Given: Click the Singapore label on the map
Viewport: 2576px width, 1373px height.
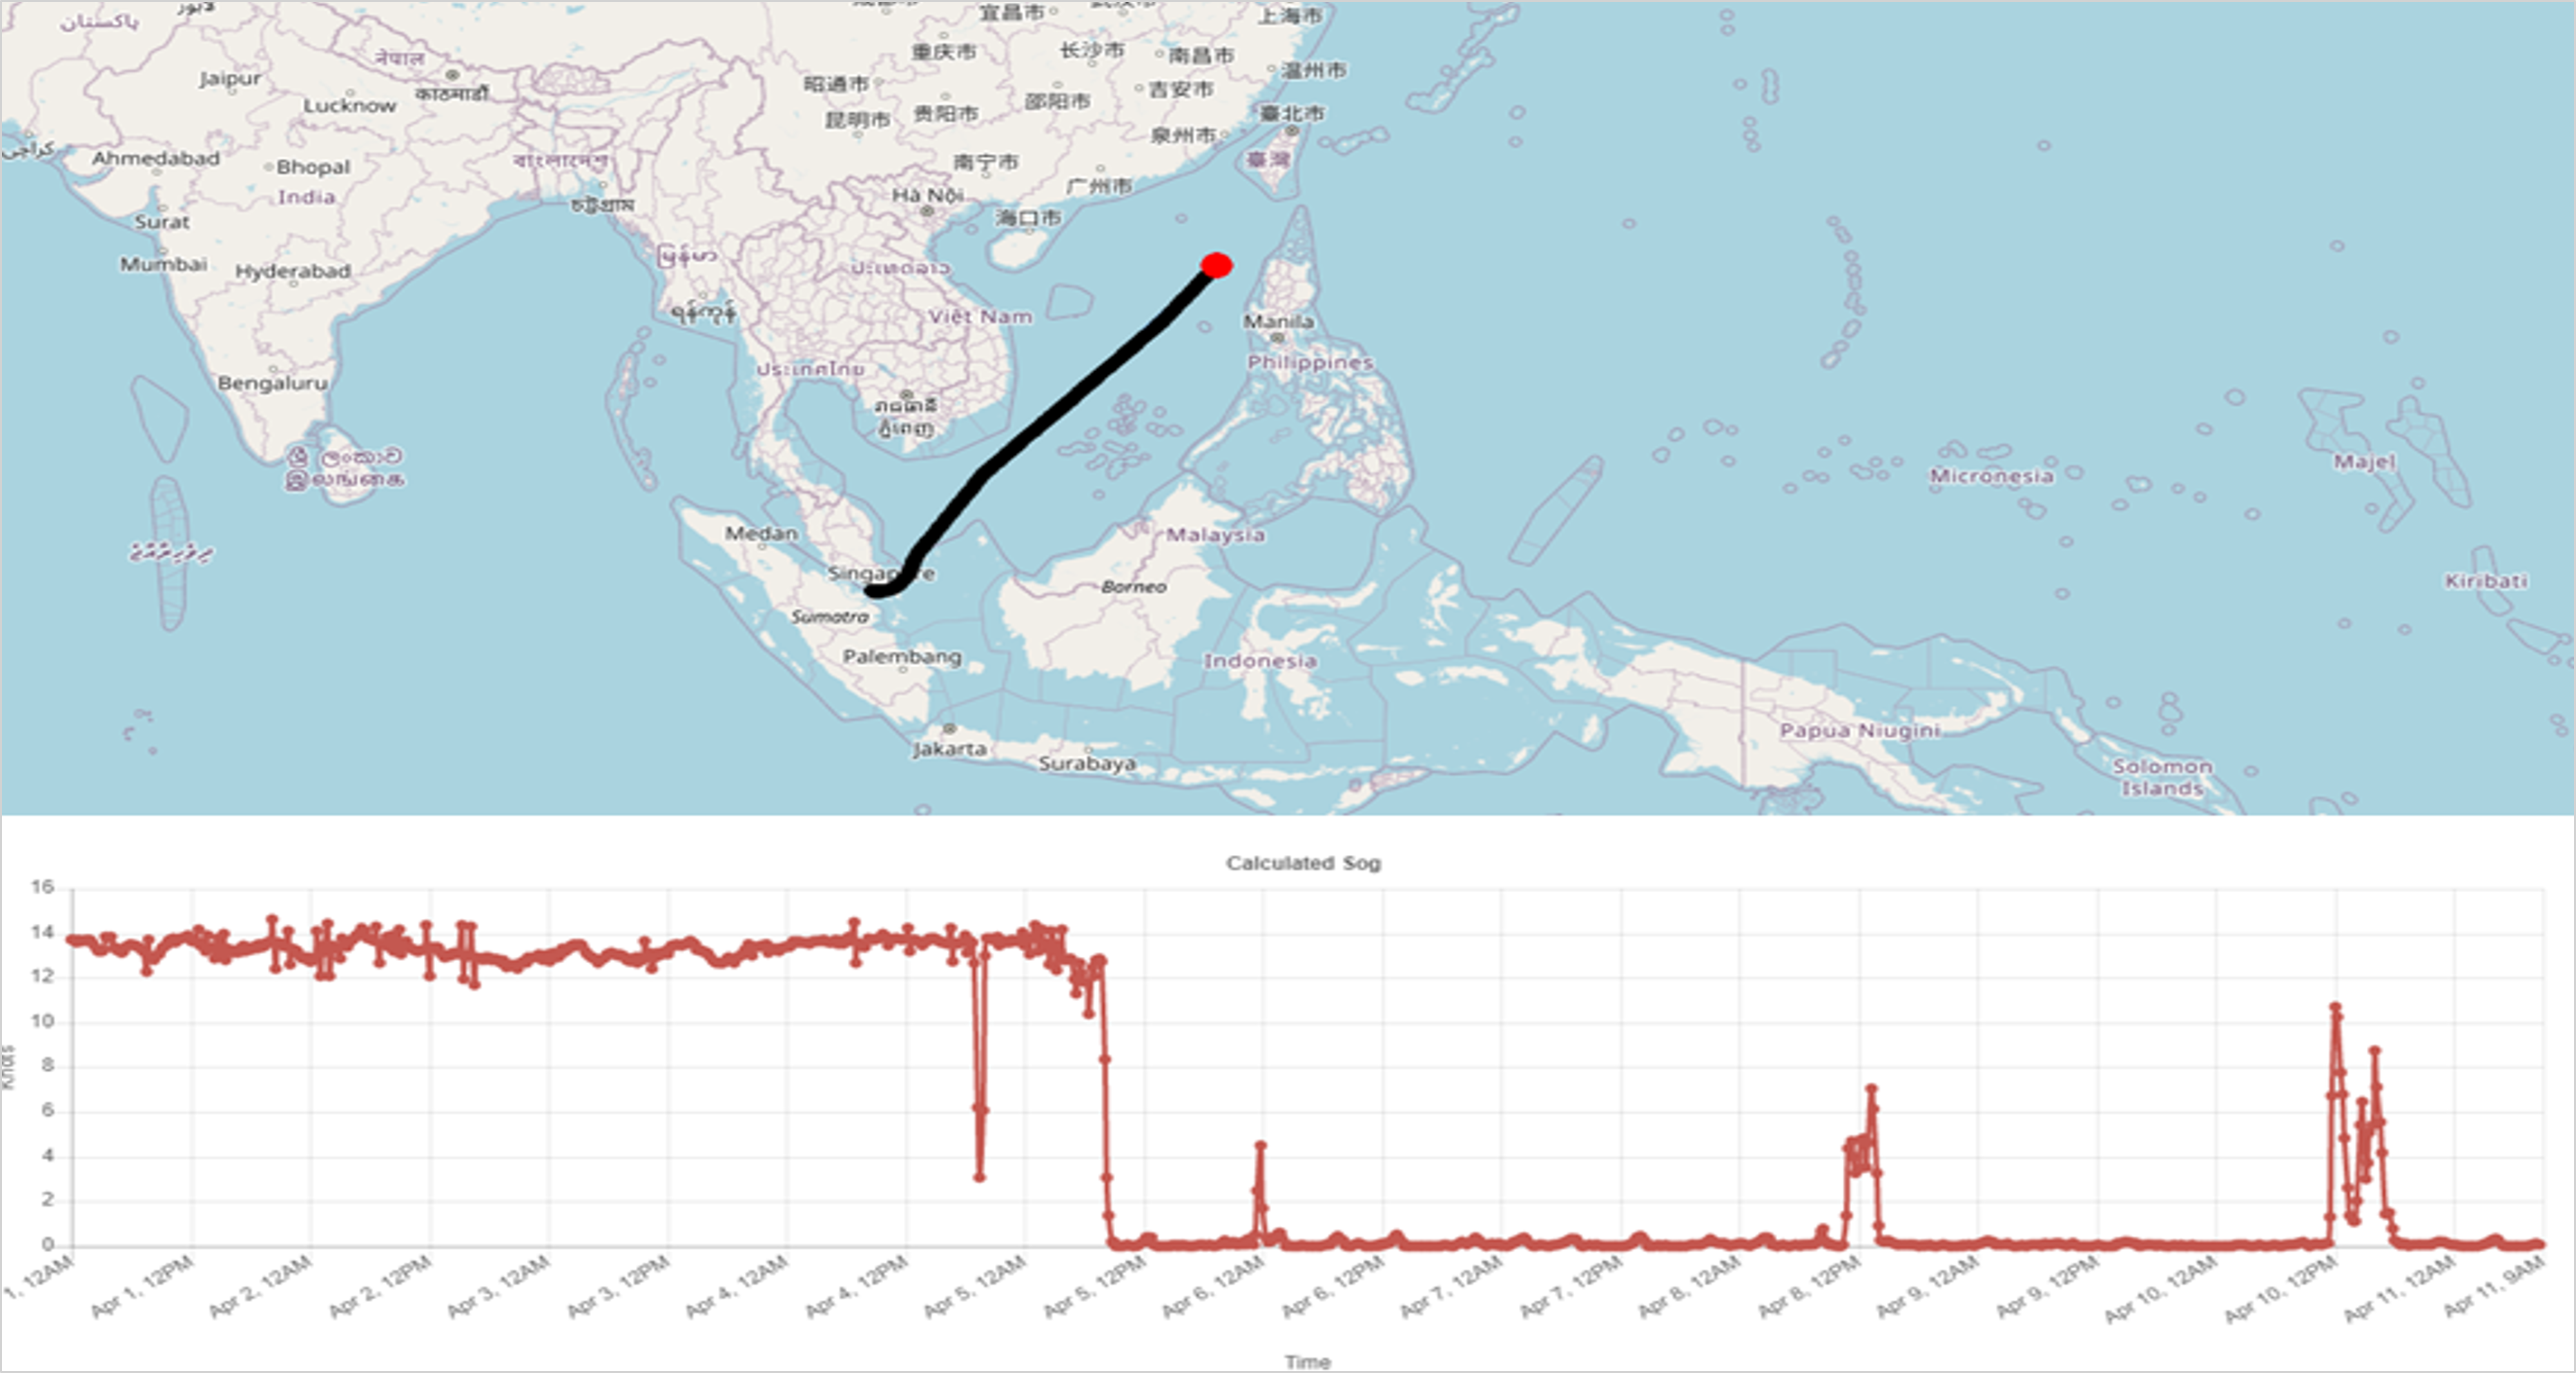Looking at the screenshot, I should 881,573.
